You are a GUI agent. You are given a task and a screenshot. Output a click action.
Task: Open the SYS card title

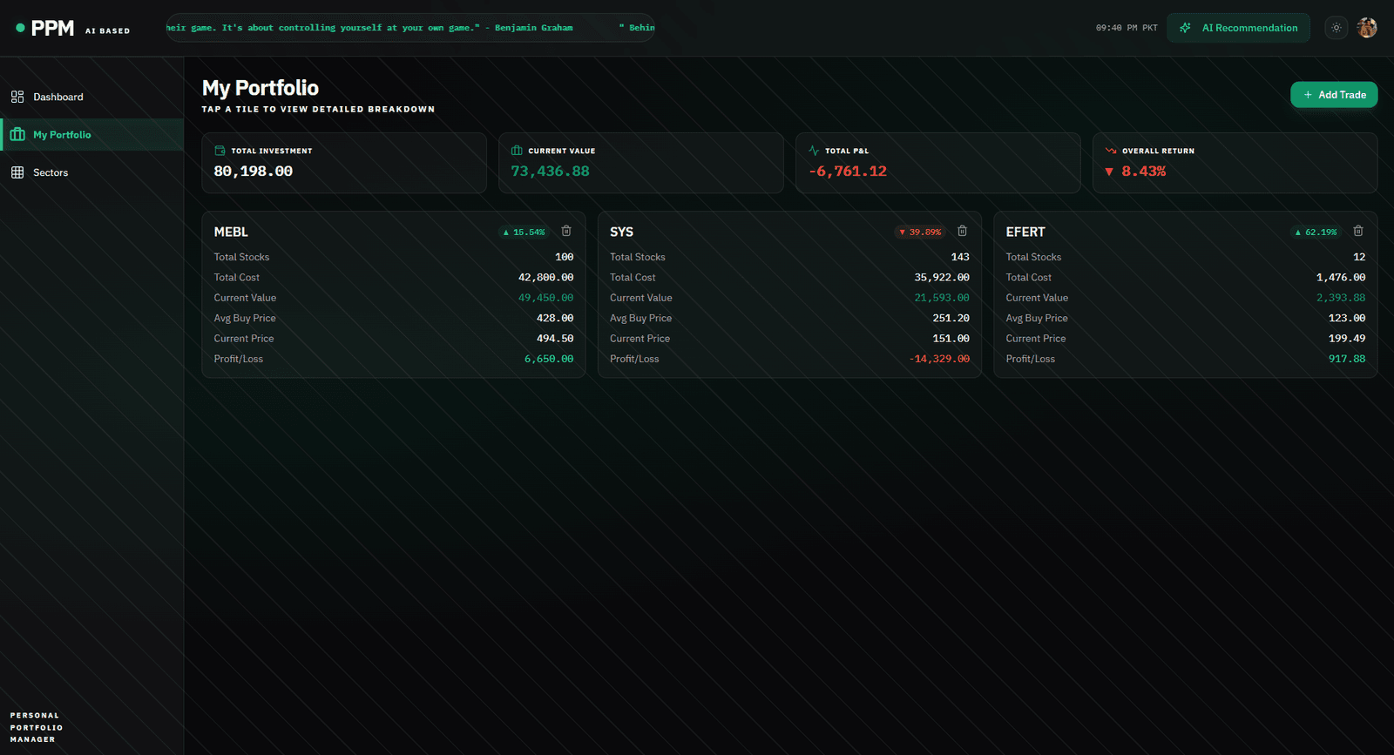pyautogui.click(x=621, y=232)
